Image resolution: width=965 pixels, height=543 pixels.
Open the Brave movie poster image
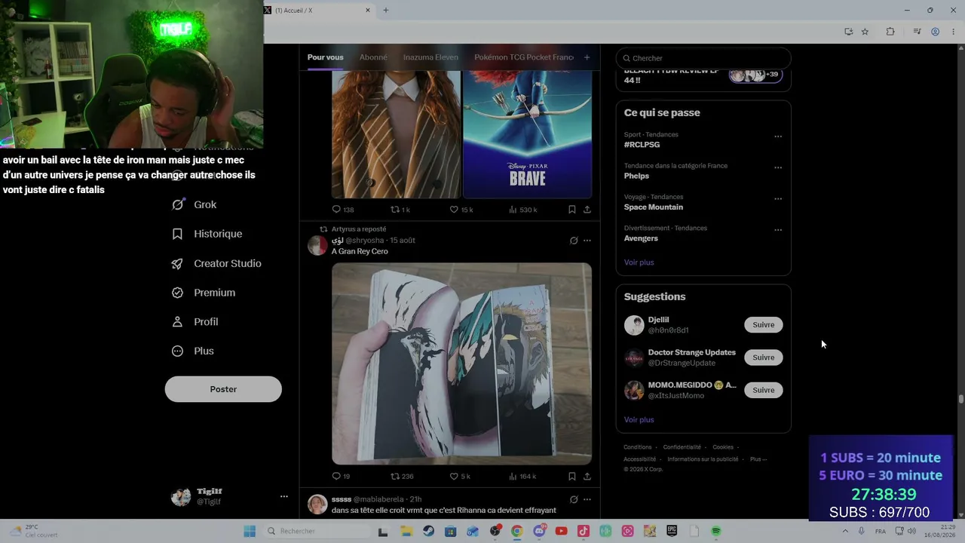tap(527, 135)
